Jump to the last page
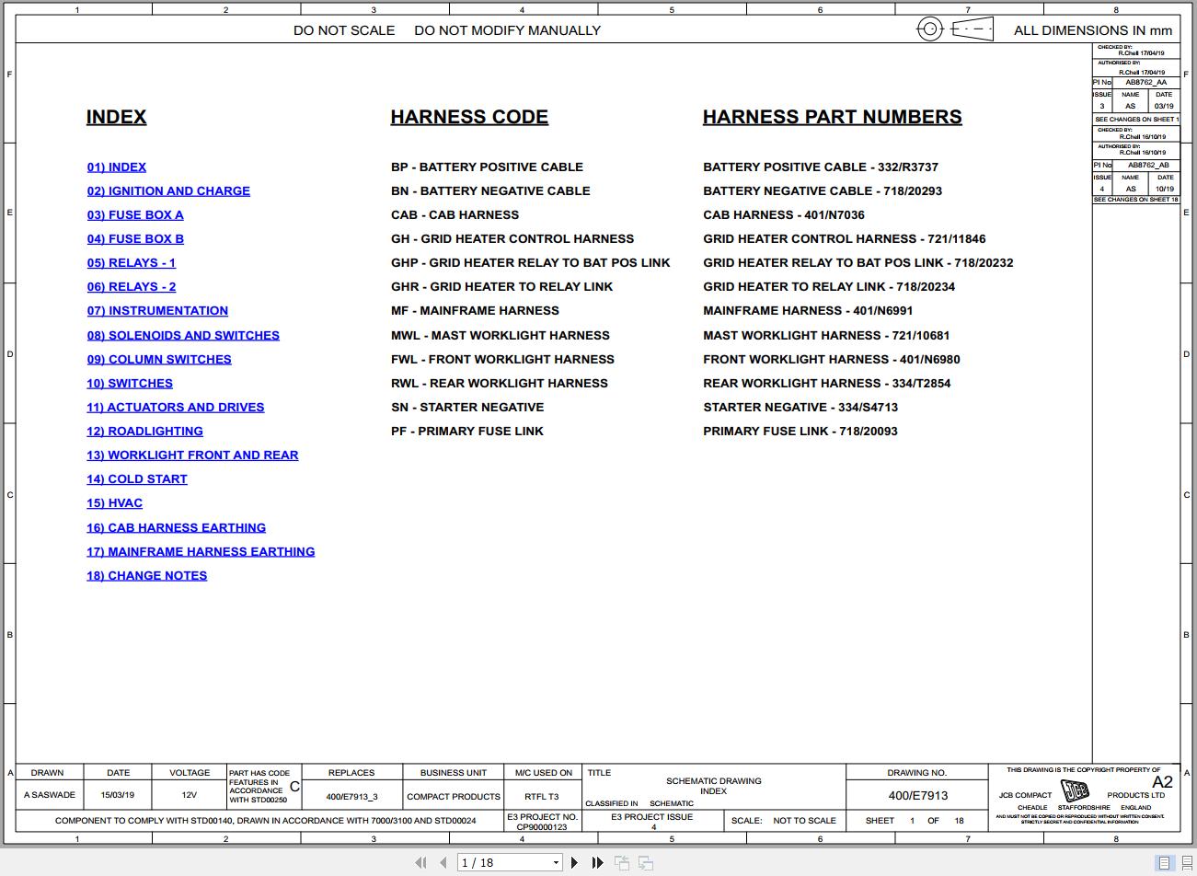This screenshot has width=1197, height=876. pos(597,862)
